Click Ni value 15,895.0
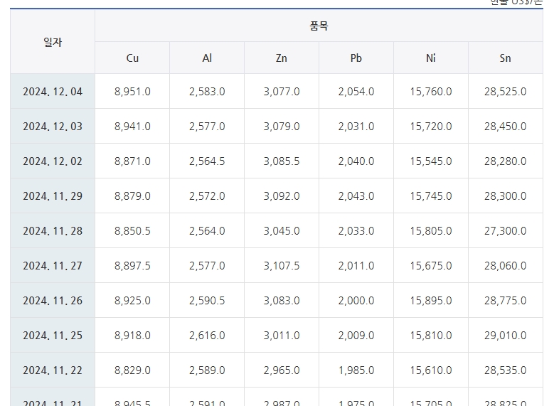 point(431,300)
